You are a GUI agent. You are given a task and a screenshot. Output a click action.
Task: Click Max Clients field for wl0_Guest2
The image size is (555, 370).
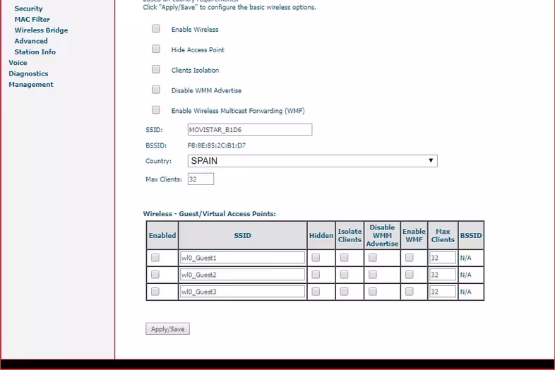click(443, 275)
